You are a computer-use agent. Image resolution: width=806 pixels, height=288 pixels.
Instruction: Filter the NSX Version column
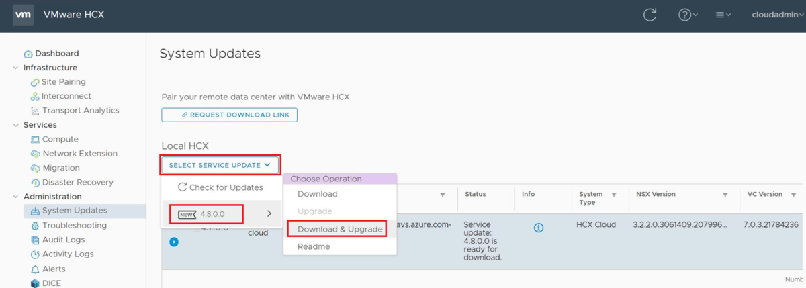[725, 195]
